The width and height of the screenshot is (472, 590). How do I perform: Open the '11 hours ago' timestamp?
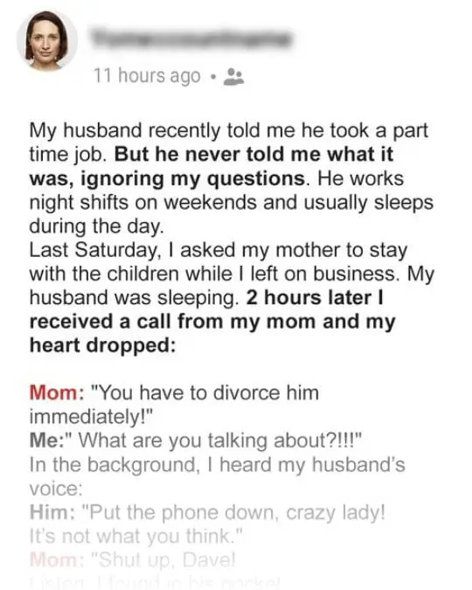click(147, 76)
